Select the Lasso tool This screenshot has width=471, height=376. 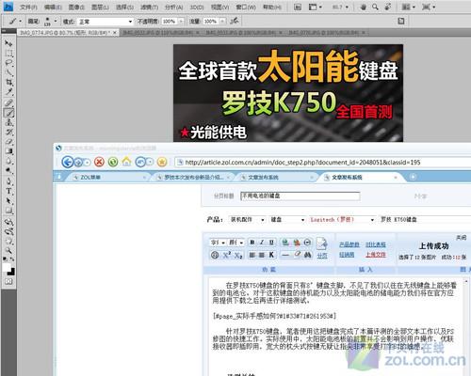click(8, 63)
